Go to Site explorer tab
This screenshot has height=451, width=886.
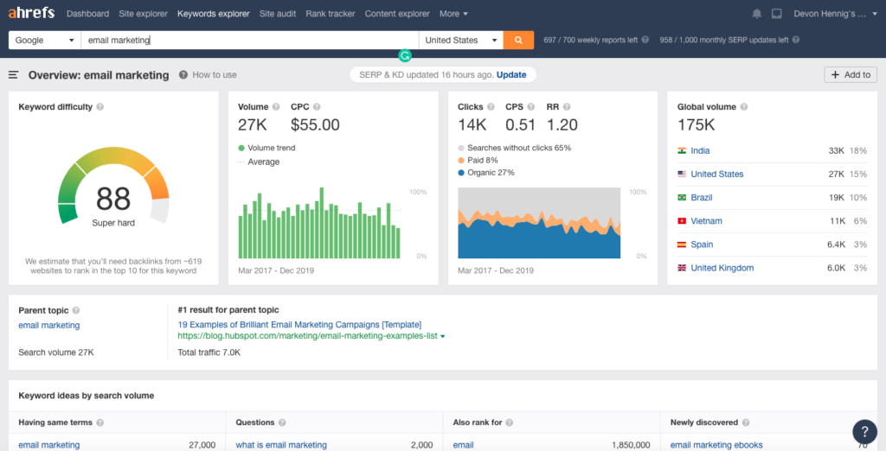[143, 14]
